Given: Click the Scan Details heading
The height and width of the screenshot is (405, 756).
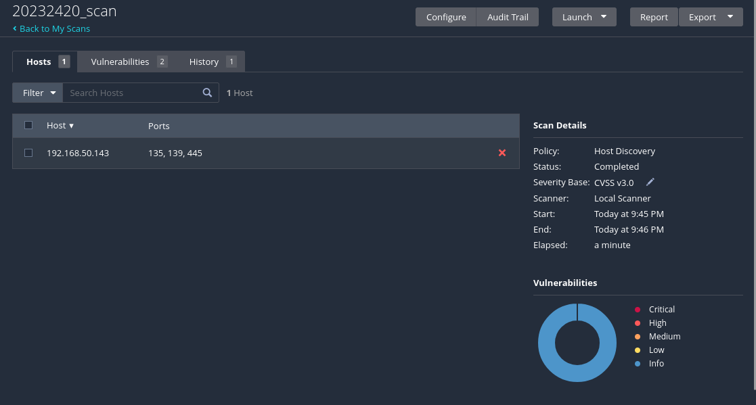Looking at the screenshot, I should 560,125.
